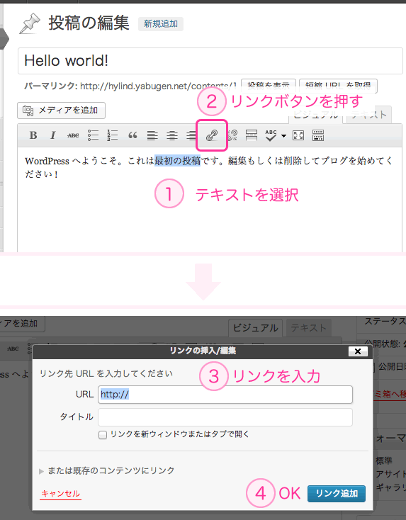Click the pushpin icon next to 投稿の編集

(30, 23)
